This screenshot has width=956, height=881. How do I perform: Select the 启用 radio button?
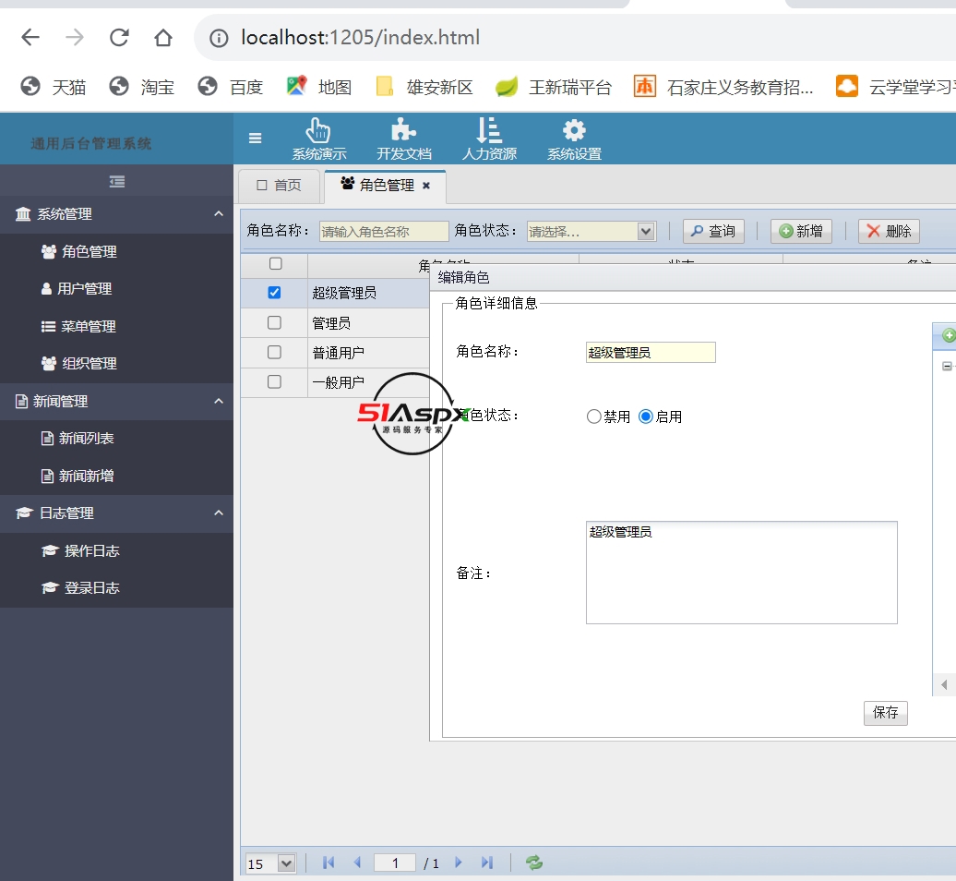coord(646,416)
